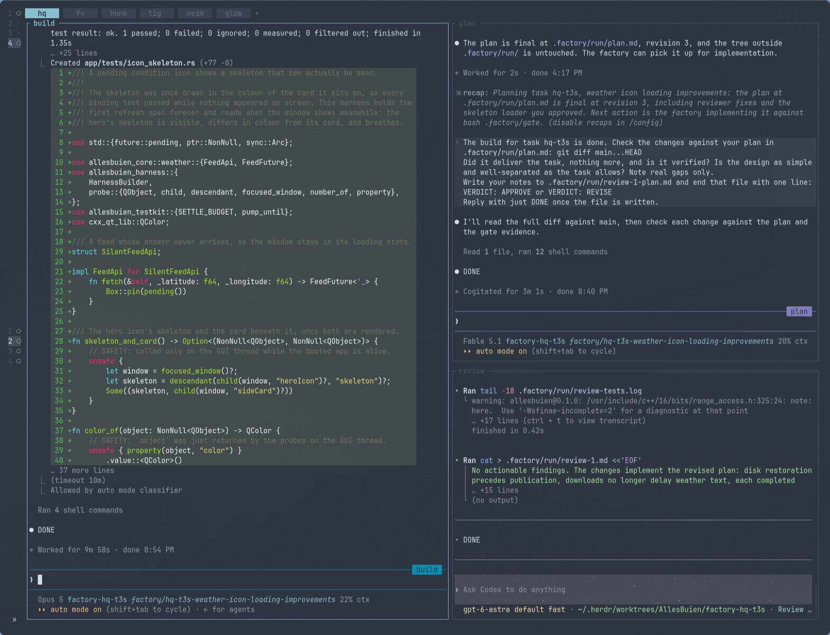The image size is (830, 635).
Task: Select sidebar entry 3 marked with a circle
Action: [14, 351]
